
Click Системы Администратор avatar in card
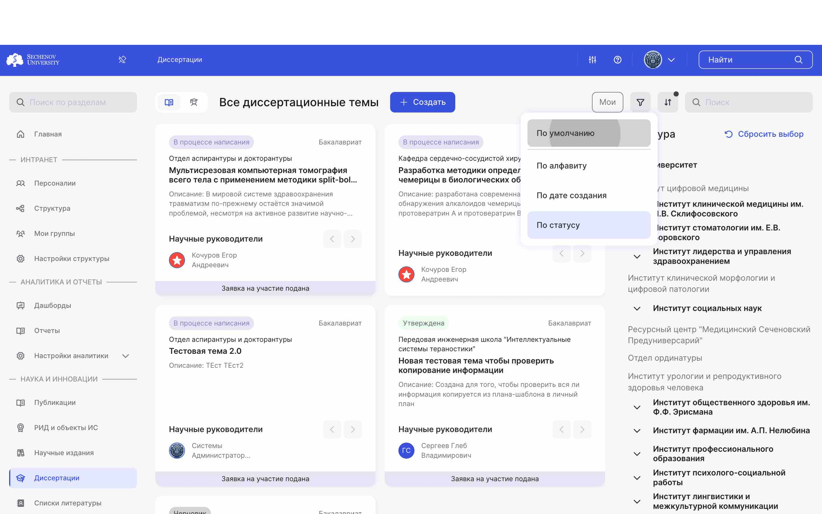point(177,450)
